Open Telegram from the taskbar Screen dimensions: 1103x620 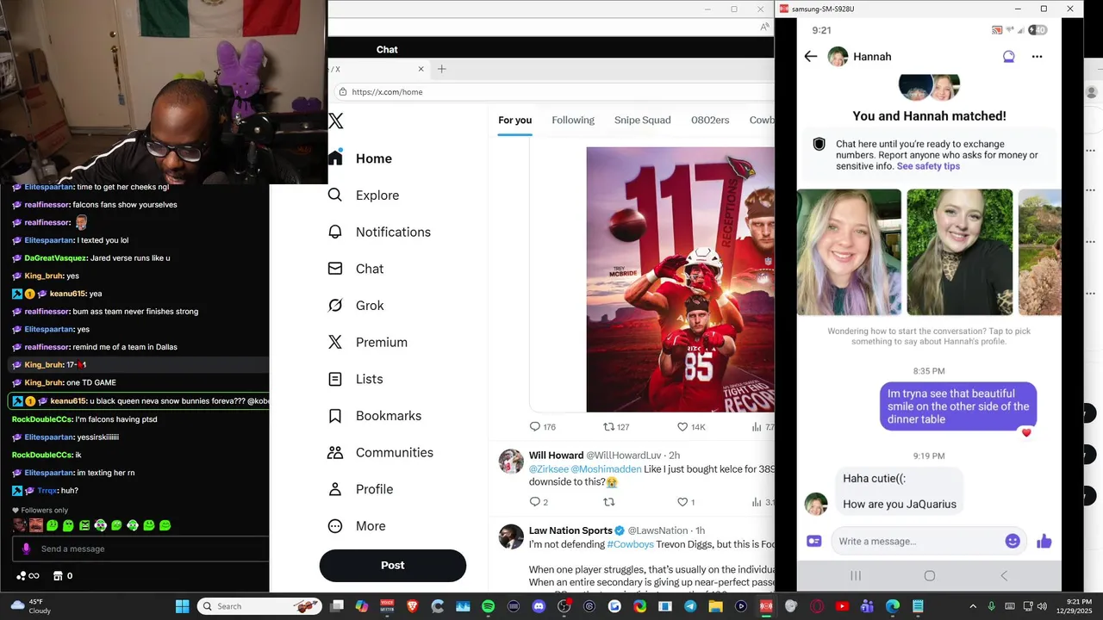coord(690,606)
